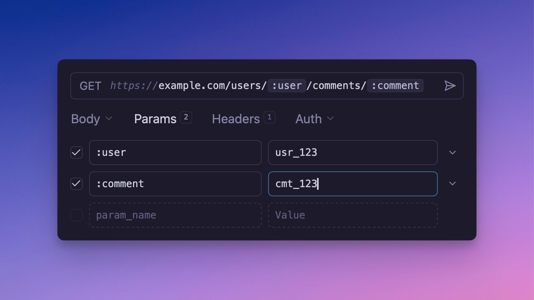Switch to the Params tab
Viewport: 534px width, 300px height.
[155, 119]
